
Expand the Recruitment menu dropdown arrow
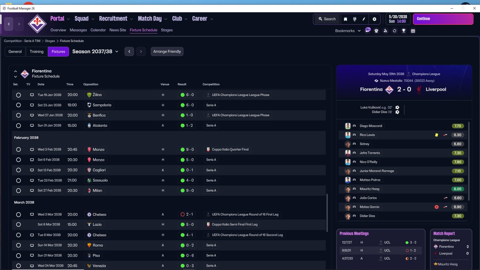tap(132, 19)
